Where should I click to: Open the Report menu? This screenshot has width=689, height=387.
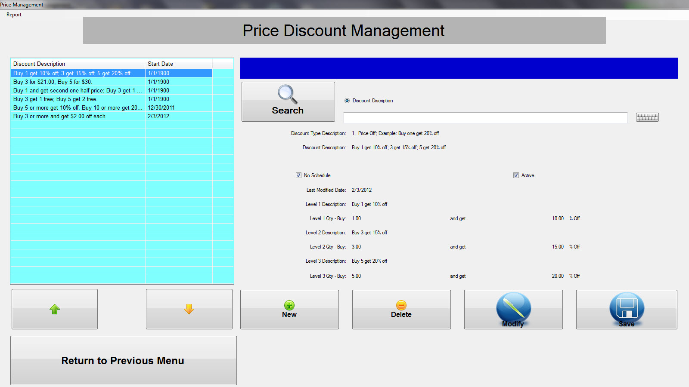coord(14,15)
